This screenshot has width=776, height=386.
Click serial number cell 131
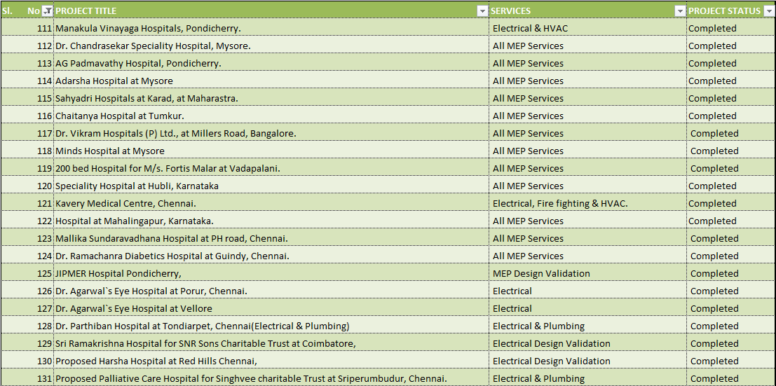tap(44, 379)
